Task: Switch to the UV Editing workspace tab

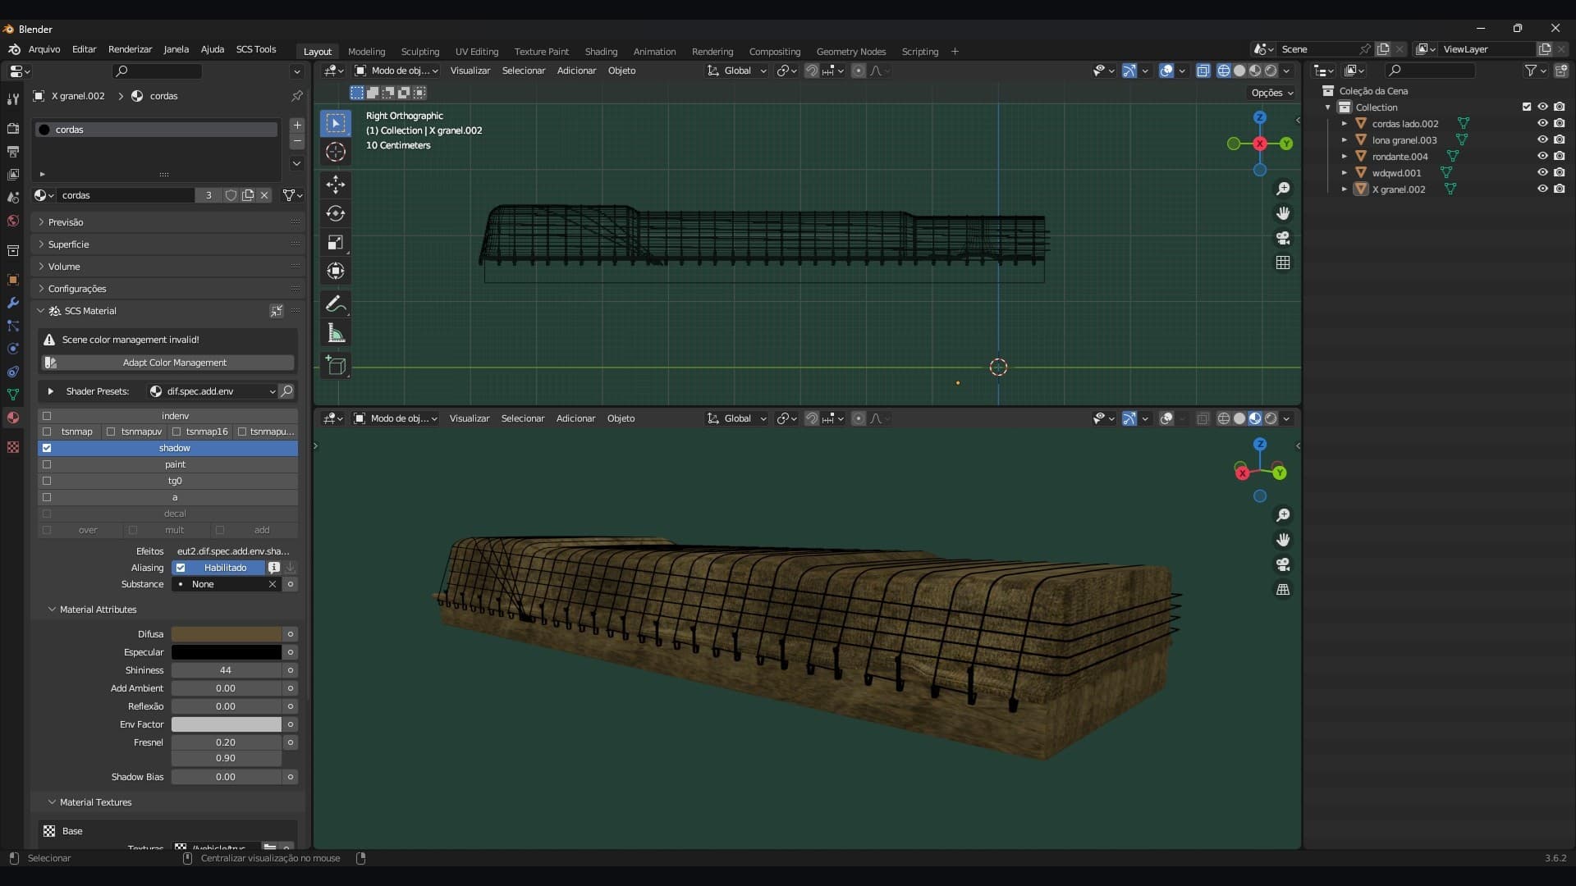Action: (477, 52)
